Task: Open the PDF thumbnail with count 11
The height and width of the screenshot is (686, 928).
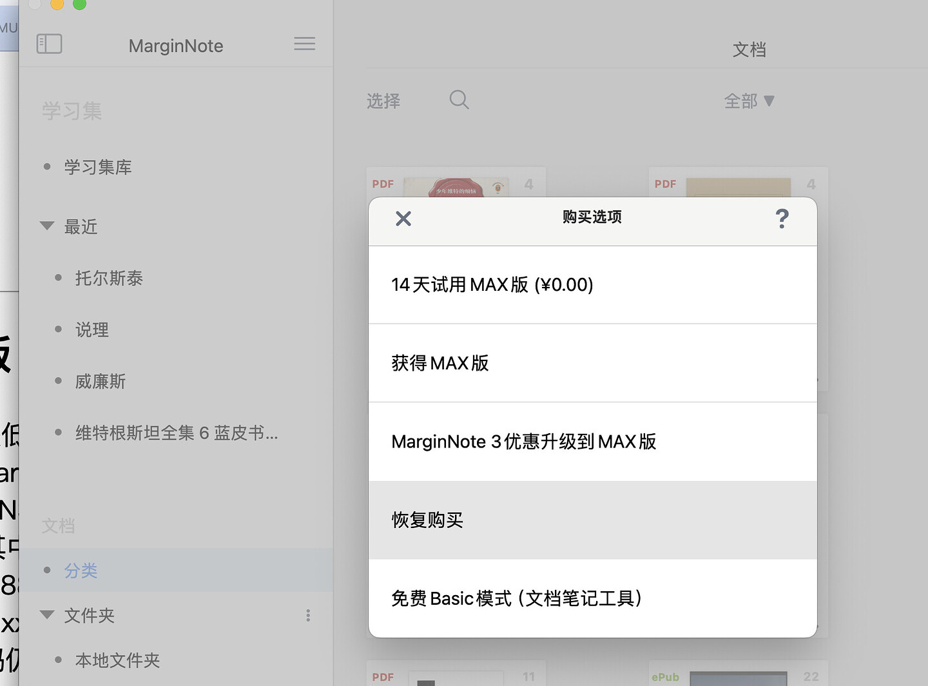Action: [x=456, y=673]
